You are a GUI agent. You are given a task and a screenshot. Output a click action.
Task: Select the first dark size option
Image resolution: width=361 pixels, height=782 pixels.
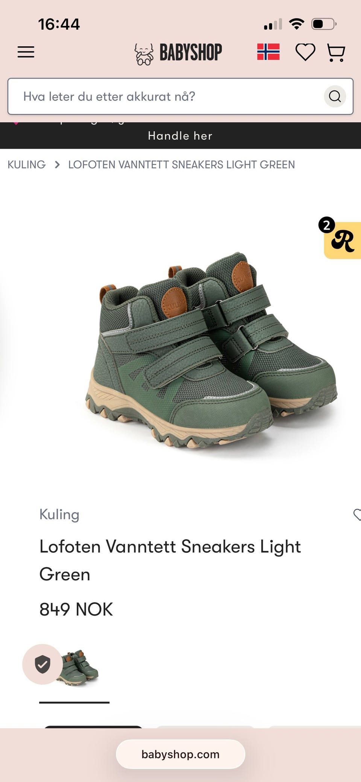[x=93, y=727]
